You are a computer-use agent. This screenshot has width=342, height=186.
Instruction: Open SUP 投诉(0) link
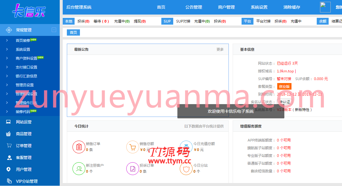tap(220, 21)
